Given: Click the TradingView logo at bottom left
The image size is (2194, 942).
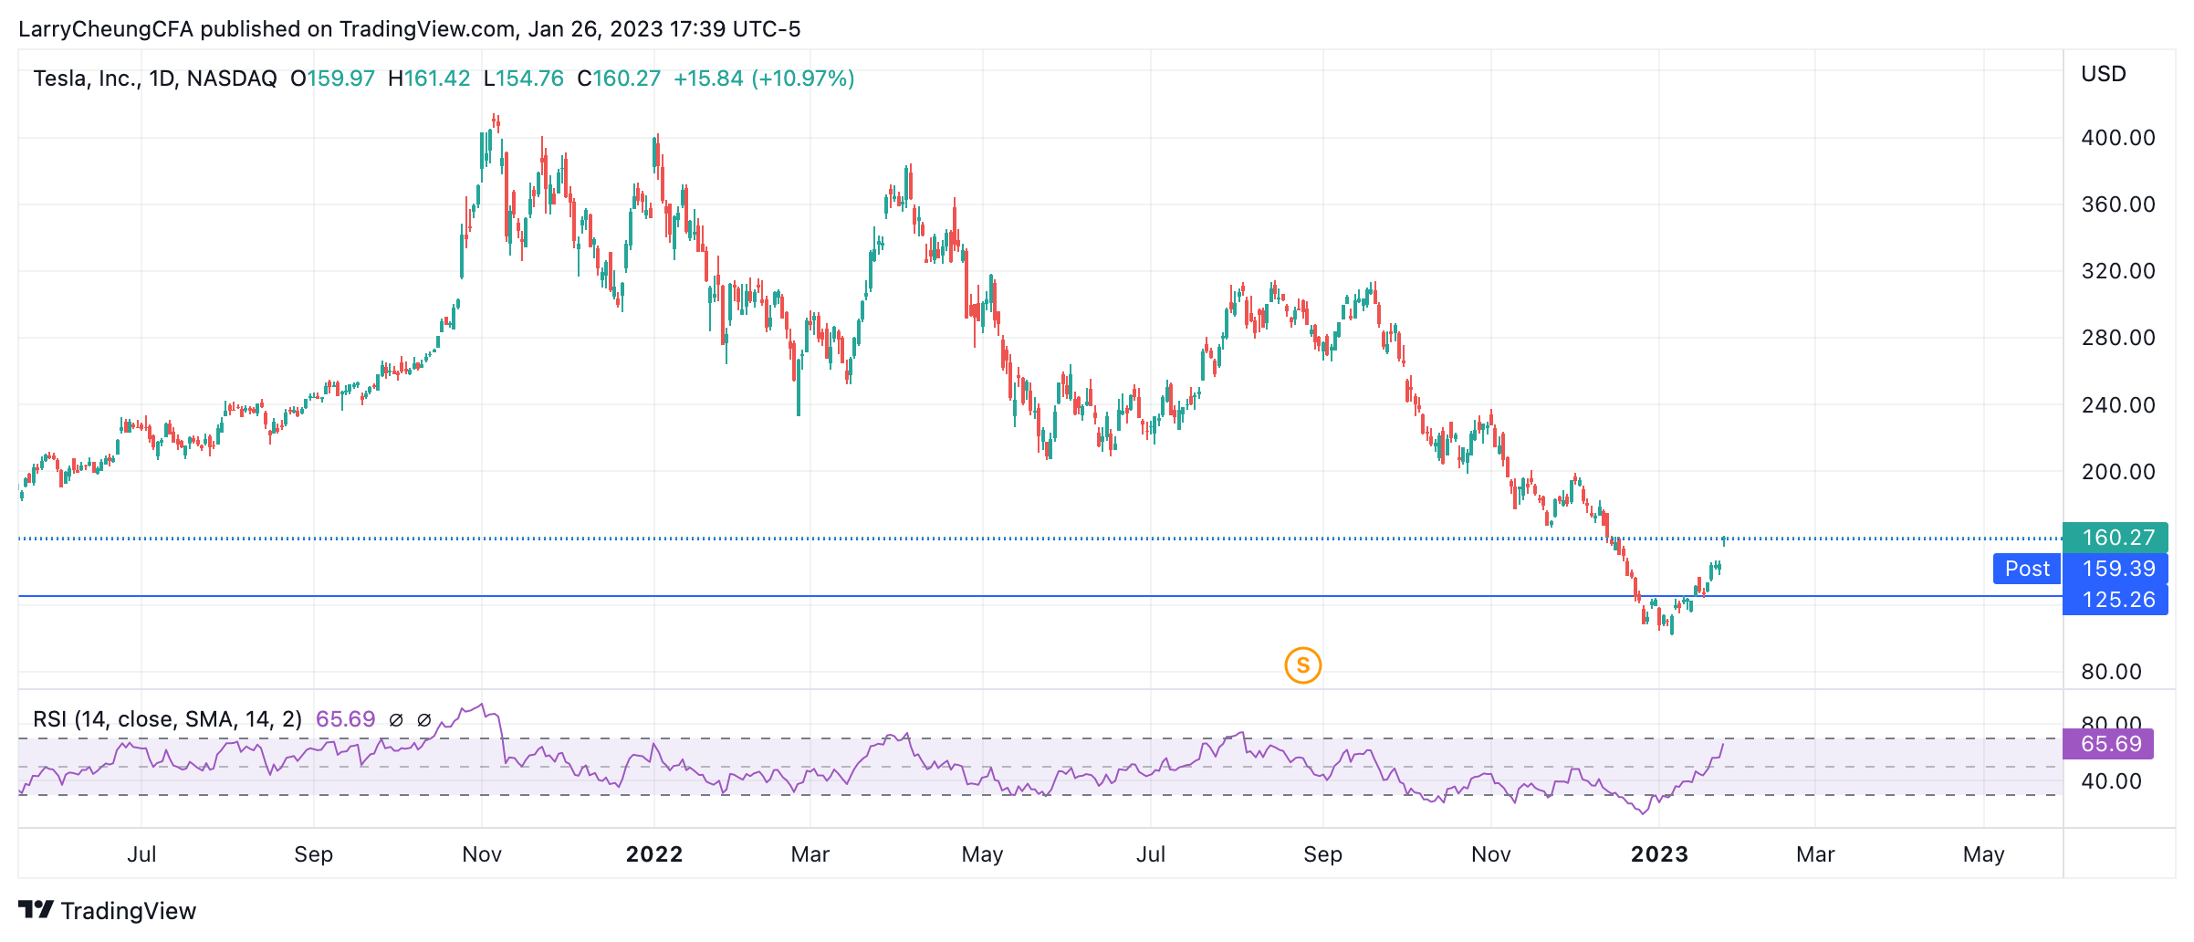Looking at the screenshot, I should point(107,911).
